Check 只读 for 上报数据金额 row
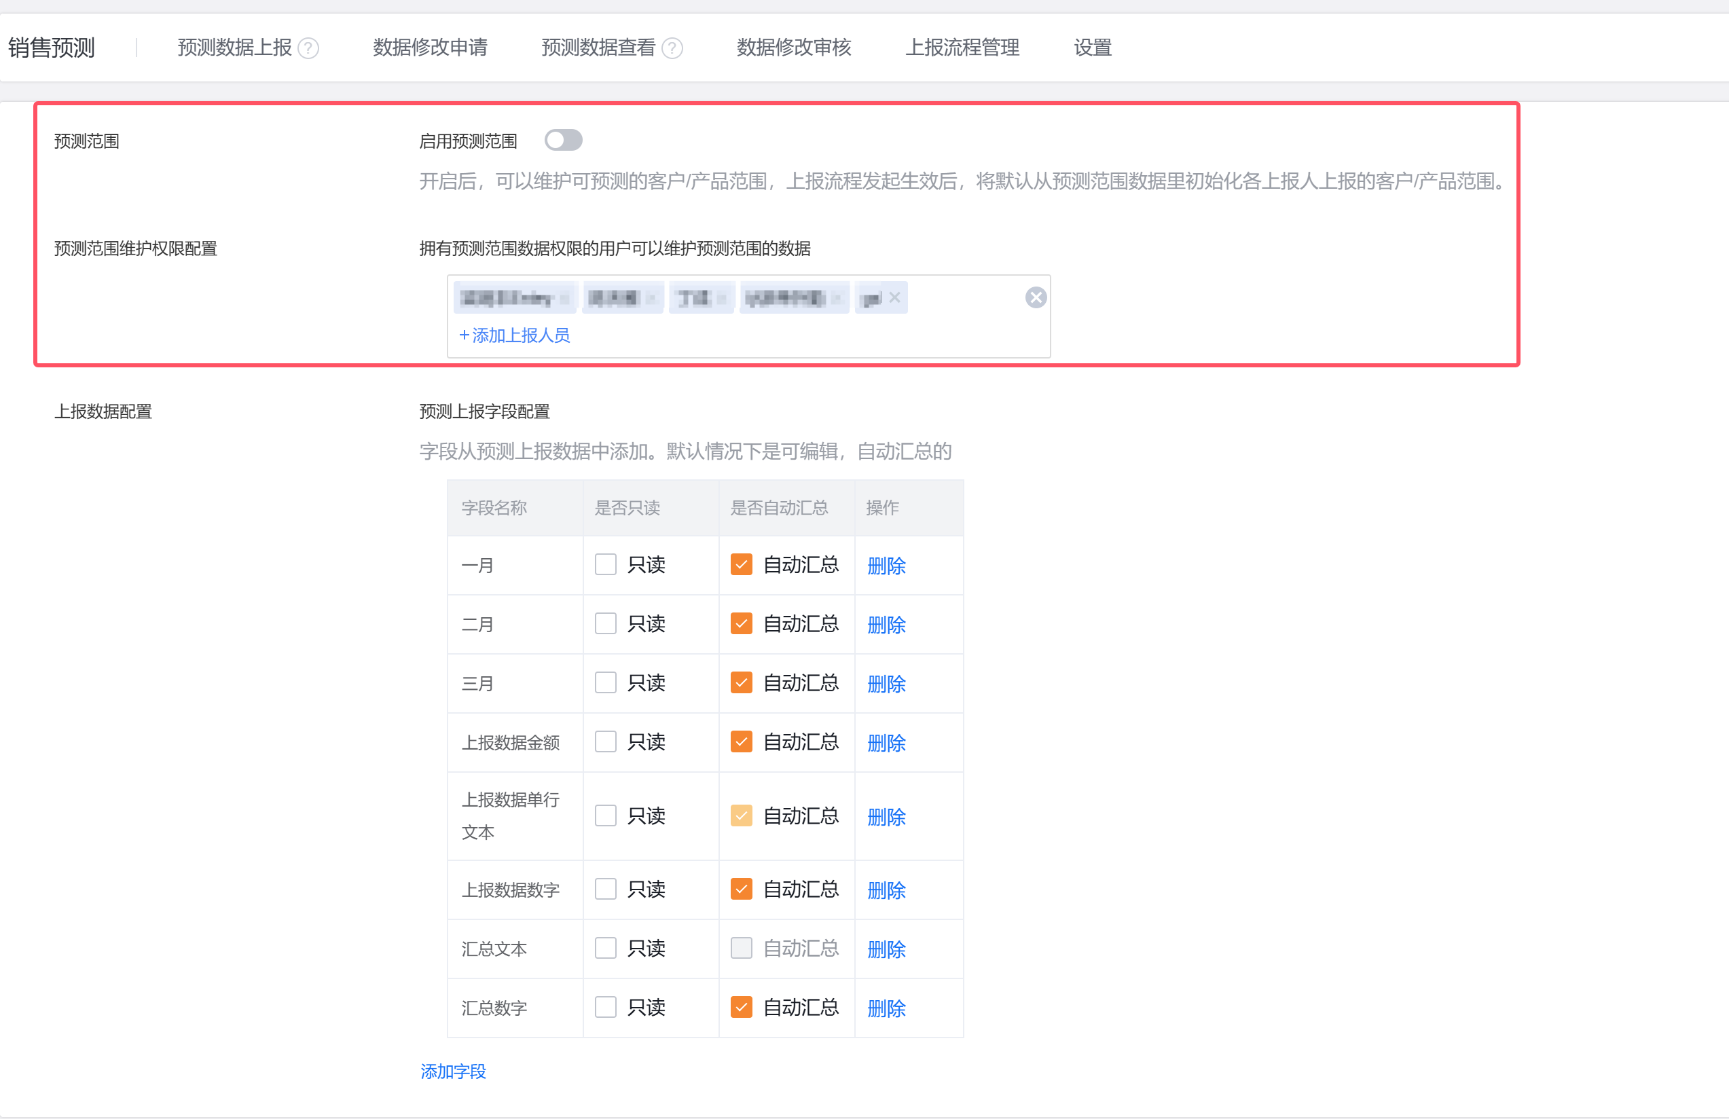Screen dimensions: 1729x1119 coord(605,741)
